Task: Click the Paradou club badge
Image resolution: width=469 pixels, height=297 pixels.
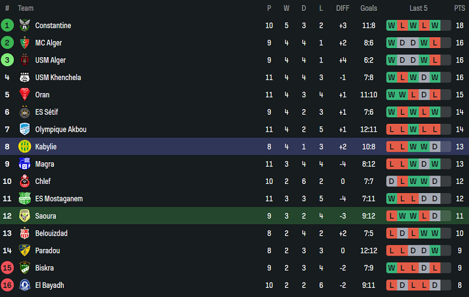Action: click(x=25, y=251)
